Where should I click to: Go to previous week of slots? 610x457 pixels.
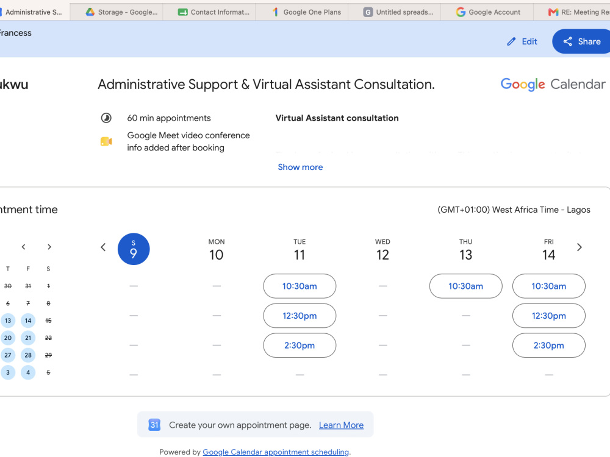(x=103, y=247)
